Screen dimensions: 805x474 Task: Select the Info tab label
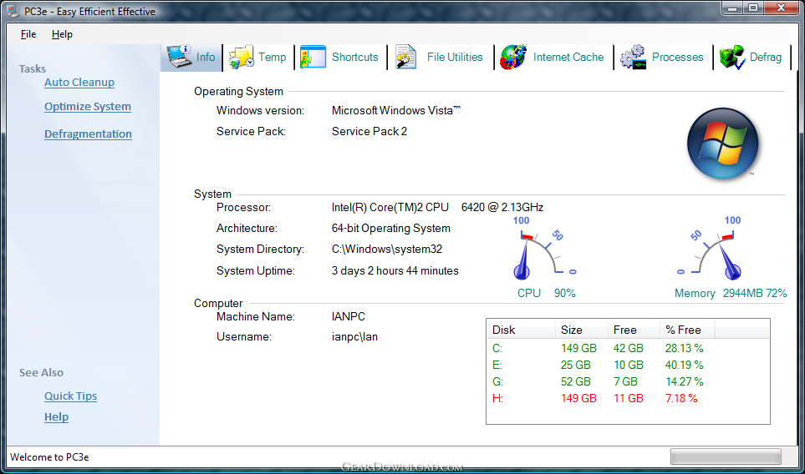pos(206,57)
